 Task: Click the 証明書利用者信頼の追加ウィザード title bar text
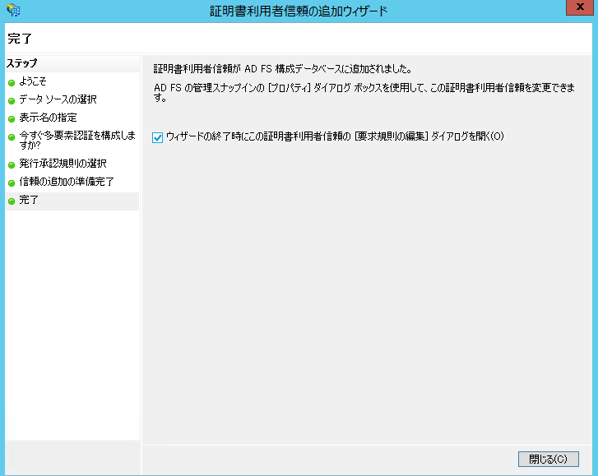pyautogui.click(x=298, y=11)
